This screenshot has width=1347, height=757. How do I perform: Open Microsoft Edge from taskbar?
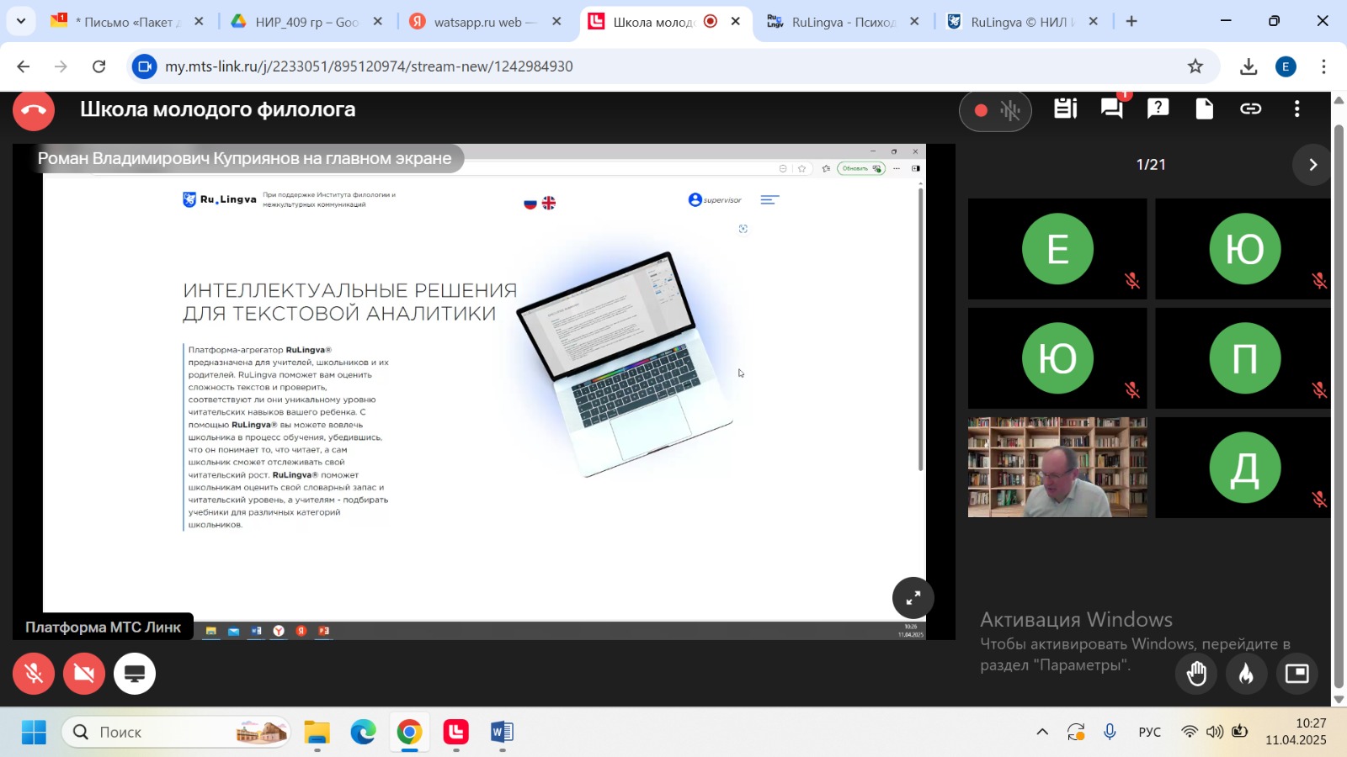(363, 733)
